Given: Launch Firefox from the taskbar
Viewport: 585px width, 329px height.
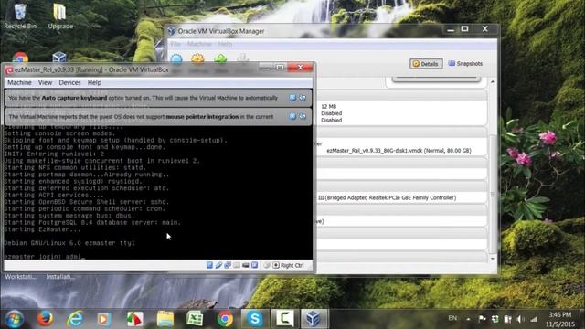Looking at the screenshot, I should click(x=45, y=319).
